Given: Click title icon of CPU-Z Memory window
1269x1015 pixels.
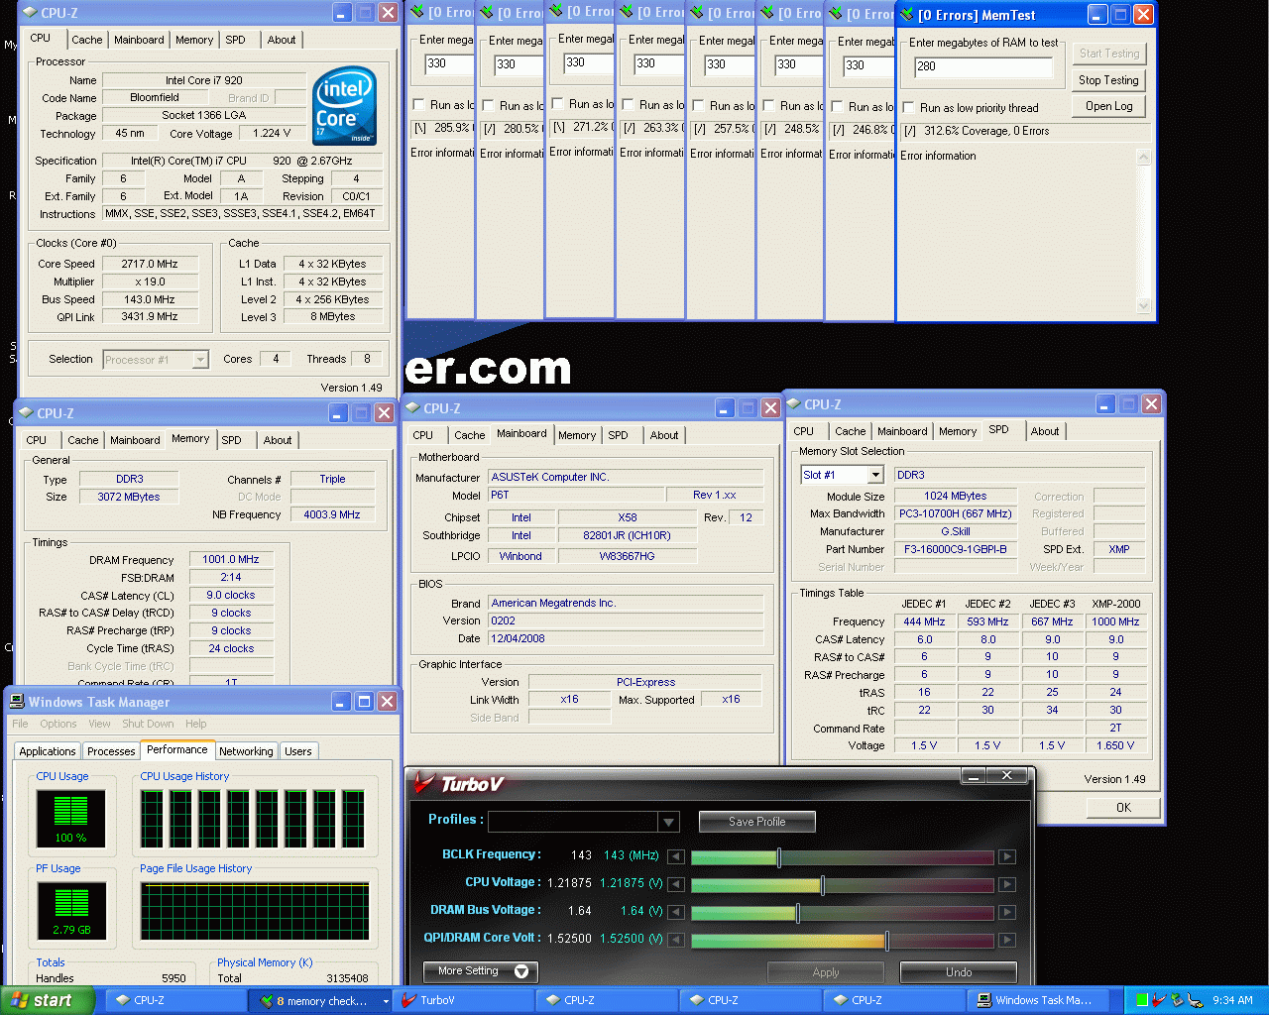Looking at the screenshot, I should click(x=27, y=412).
